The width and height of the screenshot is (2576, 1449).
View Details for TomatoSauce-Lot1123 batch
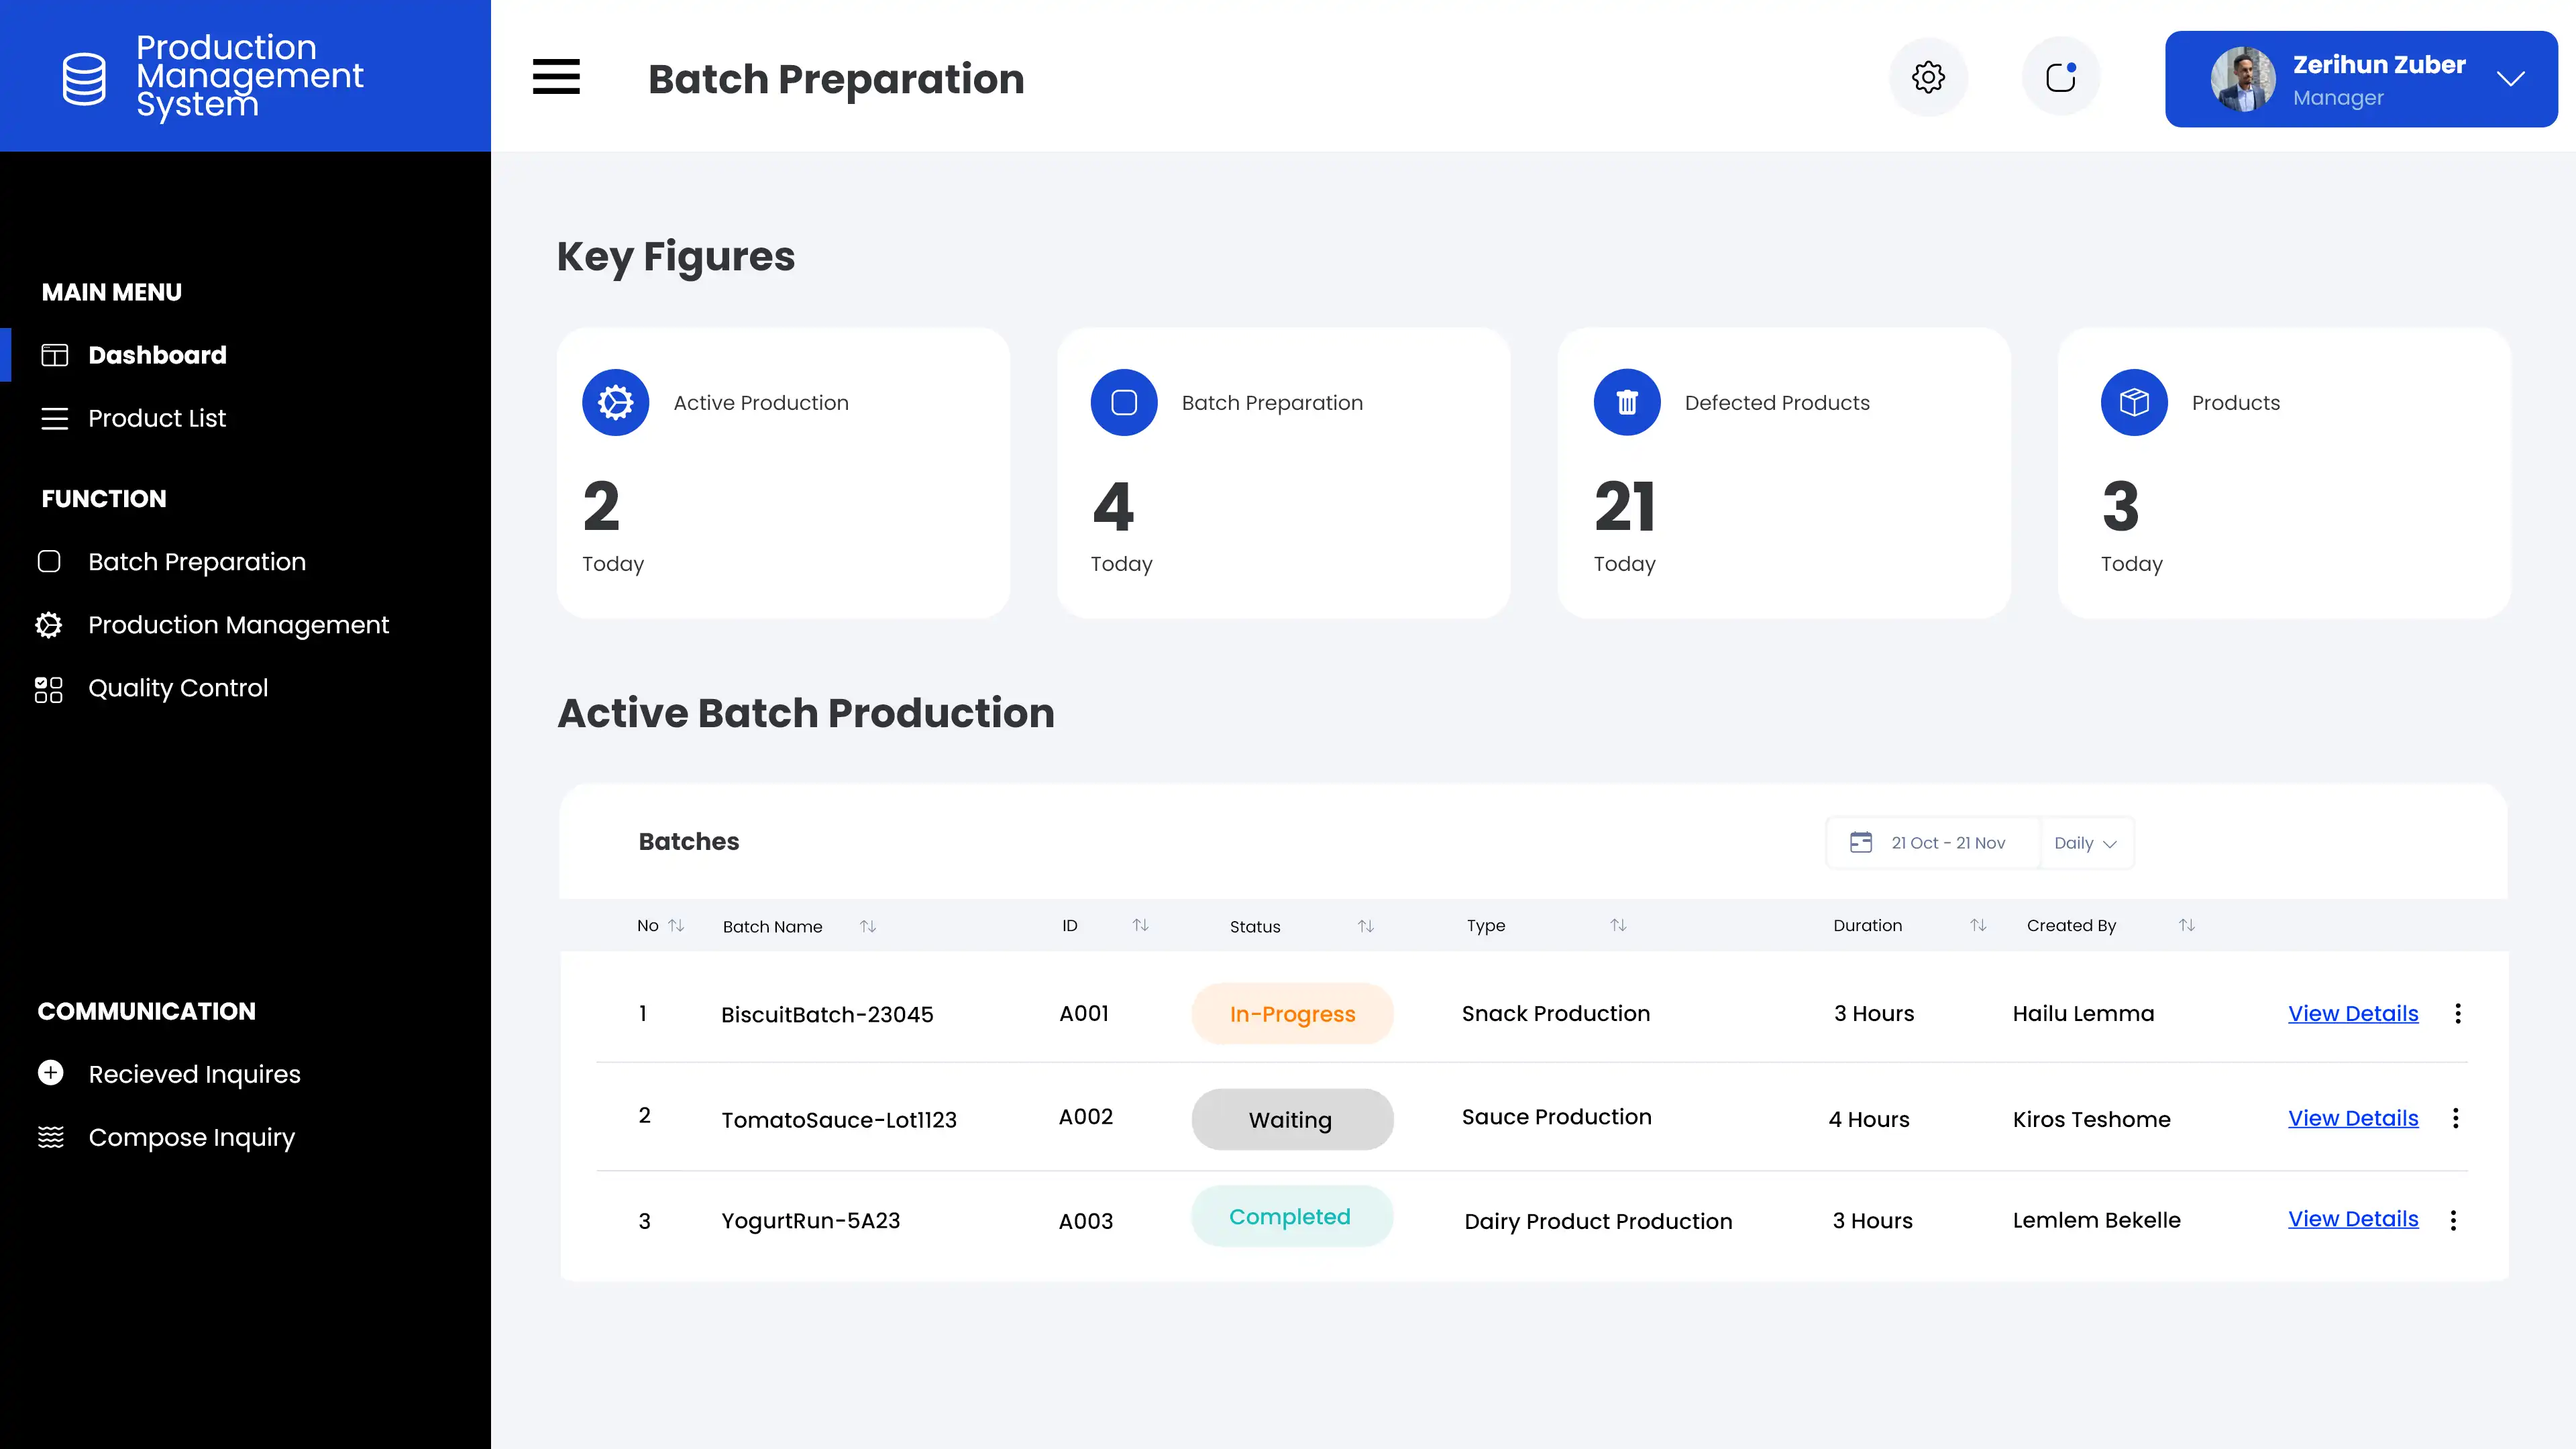point(2353,1118)
